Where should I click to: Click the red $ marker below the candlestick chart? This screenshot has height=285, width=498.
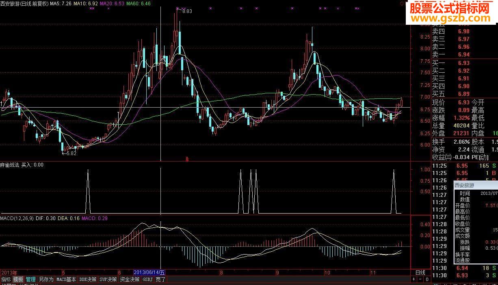tap(187, 159)
